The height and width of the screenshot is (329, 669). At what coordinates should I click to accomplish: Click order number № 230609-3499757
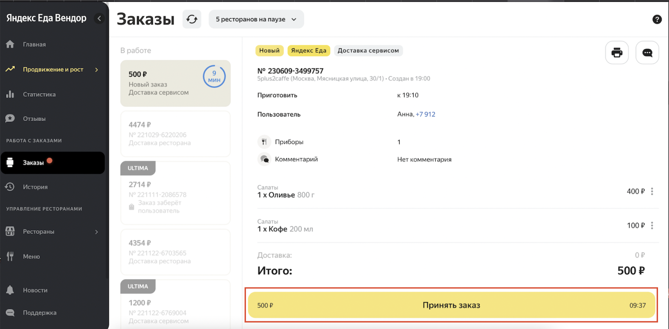point(290,71)
